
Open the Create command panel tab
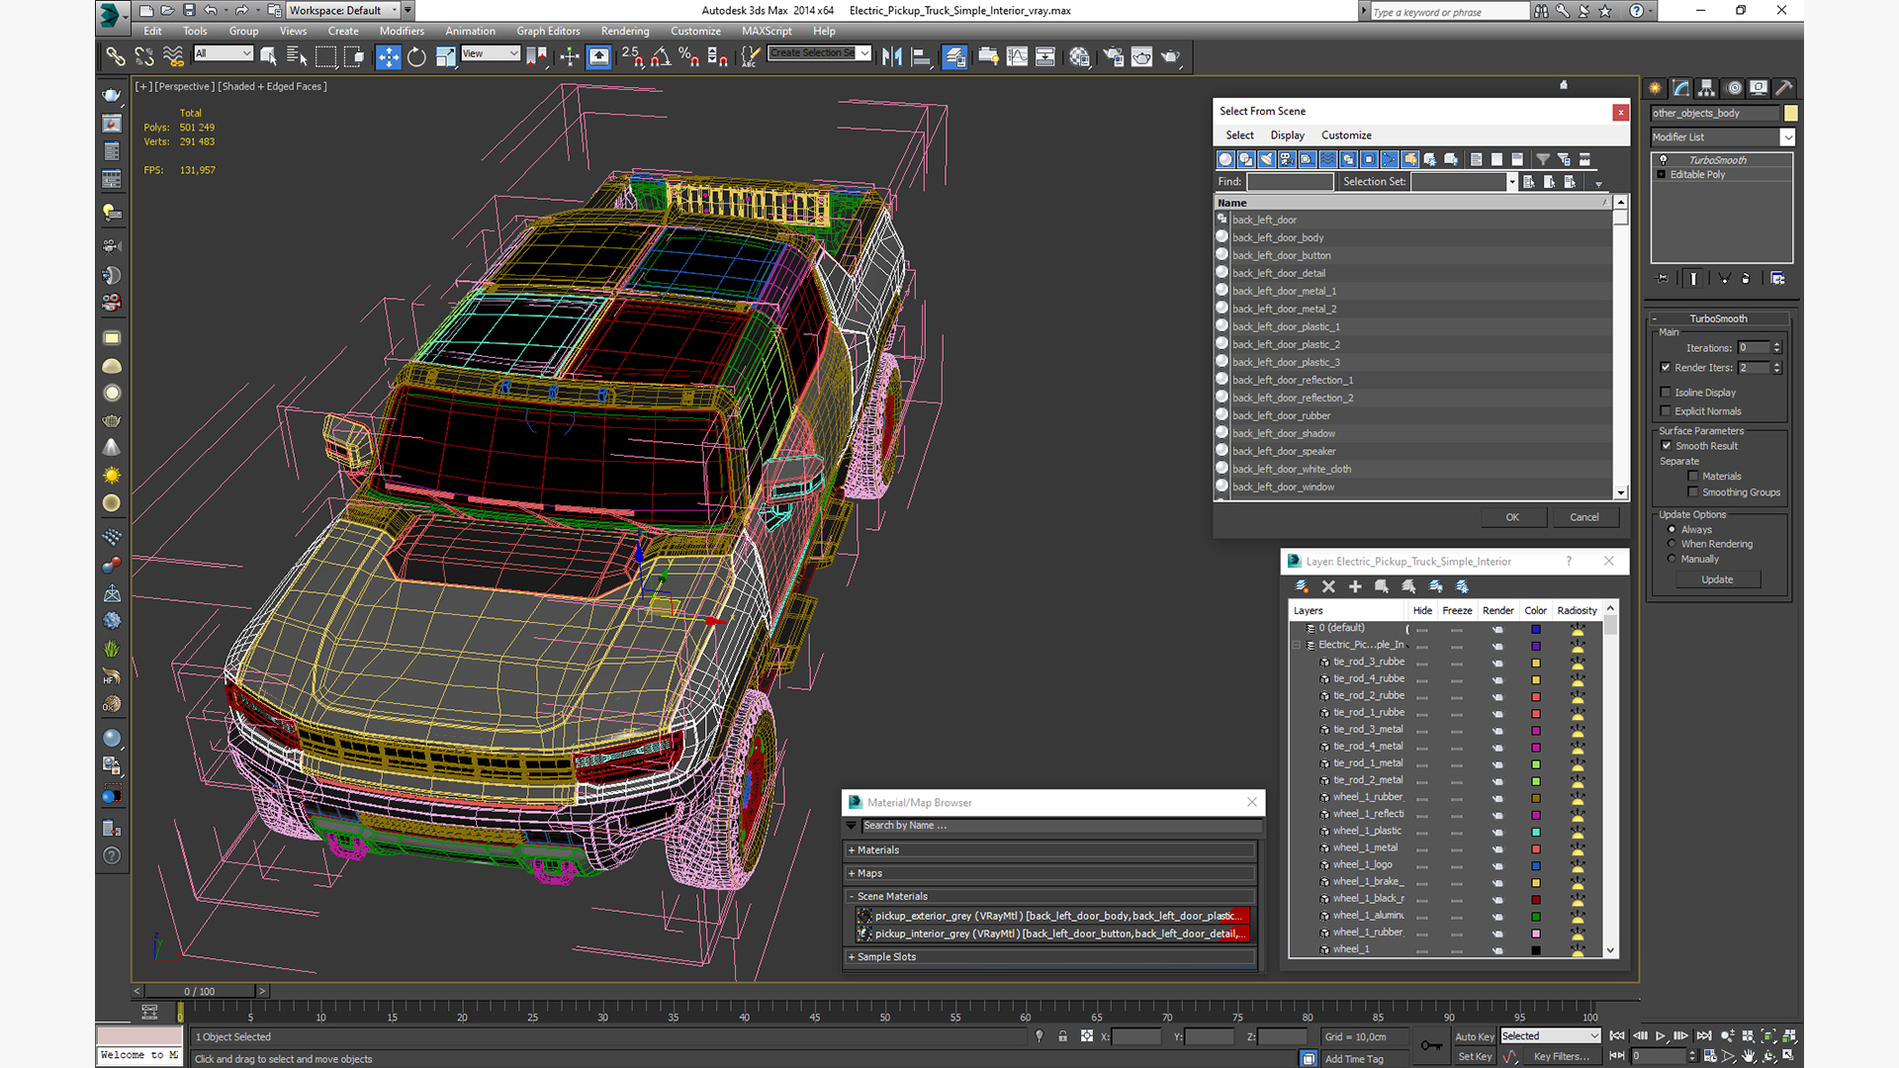click(x=1655, y=88)
